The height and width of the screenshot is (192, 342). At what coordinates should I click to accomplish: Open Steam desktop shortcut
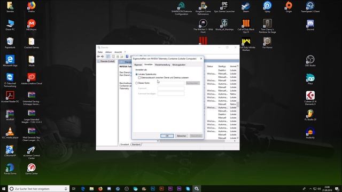(246, 7)
